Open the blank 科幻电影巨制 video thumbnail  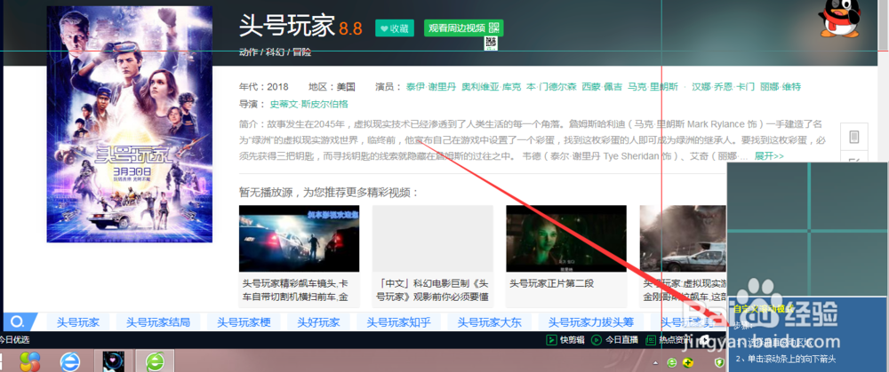tap(433, 238)
